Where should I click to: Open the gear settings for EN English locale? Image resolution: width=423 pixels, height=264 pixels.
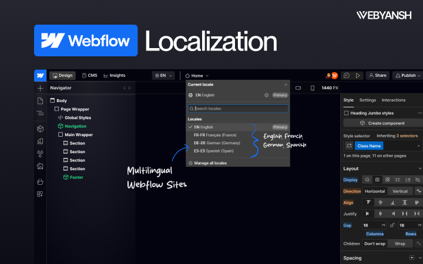(267, 95)
